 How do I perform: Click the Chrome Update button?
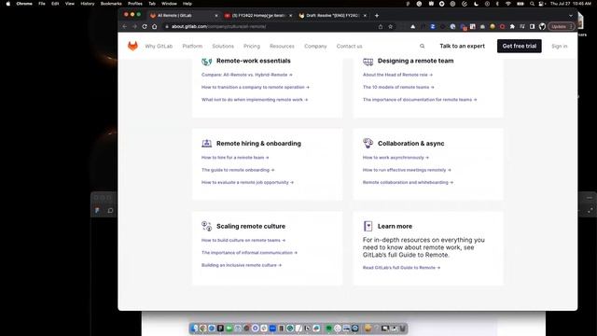562,27
